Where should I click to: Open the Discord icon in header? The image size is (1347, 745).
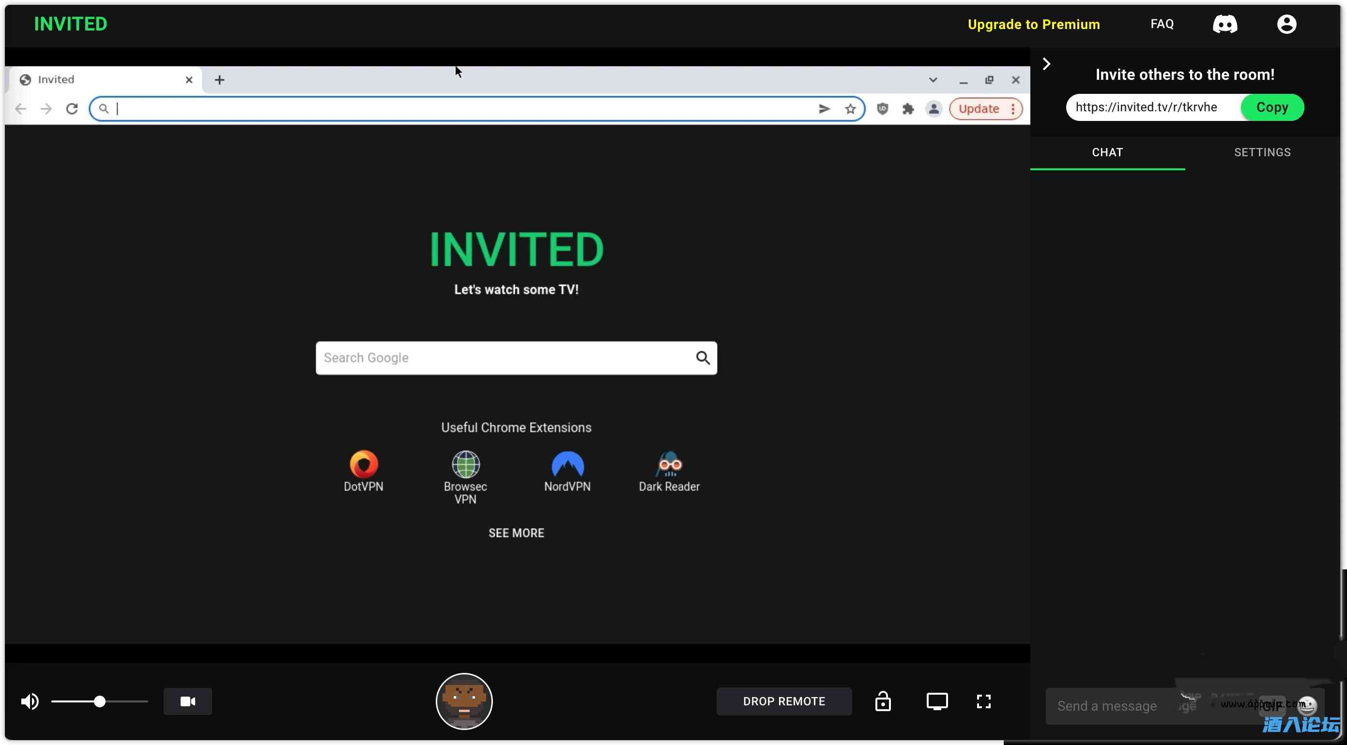1225,24
